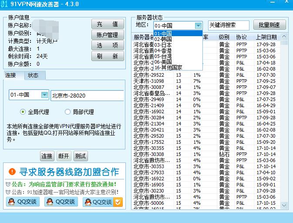The width and height of the screenshot is (293, 223).
Task: Click alarm clock icon beside green announcement
Action: coord(8,184)
